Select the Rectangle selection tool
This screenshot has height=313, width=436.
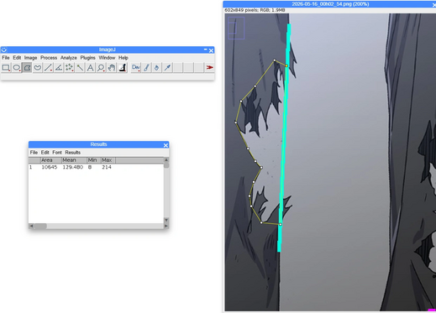(x=6, y=68)
